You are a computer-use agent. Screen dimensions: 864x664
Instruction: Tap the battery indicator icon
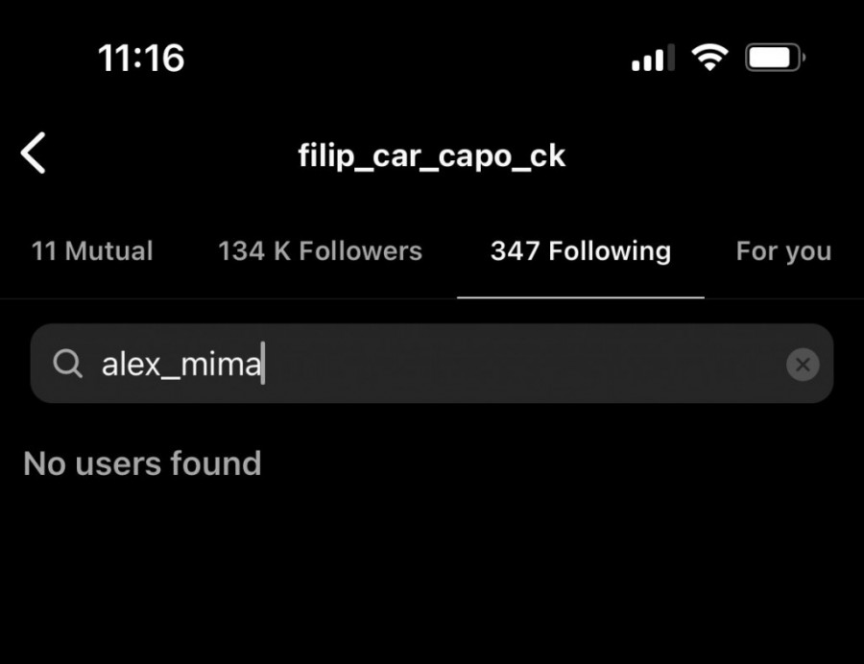coord(775,58)
